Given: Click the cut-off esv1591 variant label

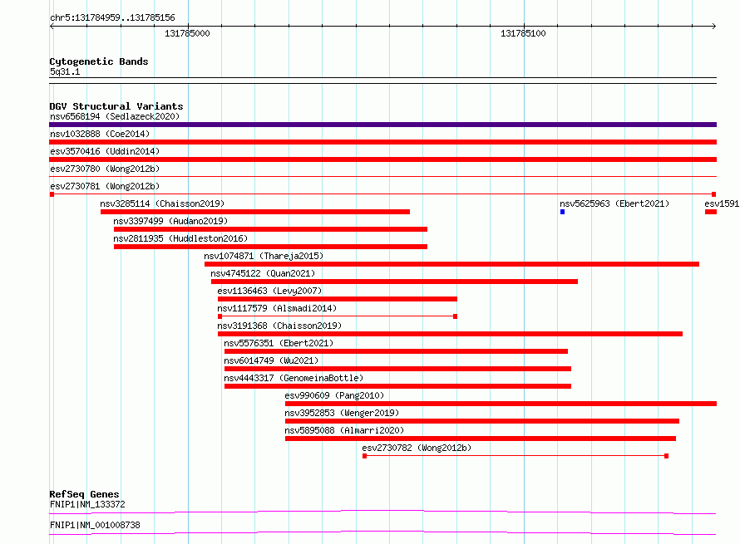Looking at the screenshot, I should click(x=722, y=203).
